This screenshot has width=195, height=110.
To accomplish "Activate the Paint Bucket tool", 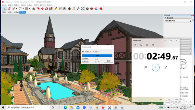I will point(64,9).
